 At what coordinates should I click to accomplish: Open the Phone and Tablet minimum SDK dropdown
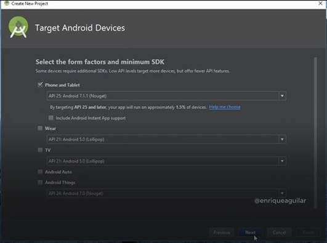coord(282,96)
